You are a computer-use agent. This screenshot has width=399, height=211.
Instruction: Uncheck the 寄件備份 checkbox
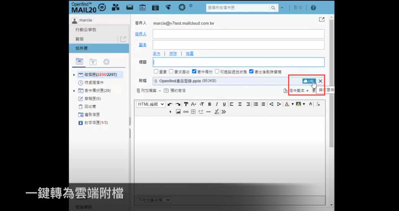[x=194, y=72]
